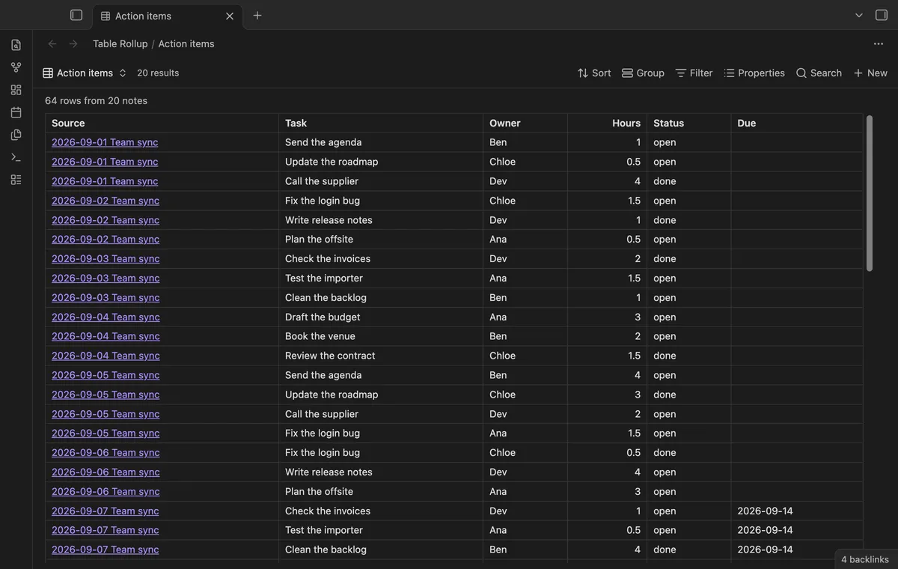This screenshot has width=898, height=569.
Task: Click Action items in the breadcrumb
Action: tap(186, 43)
